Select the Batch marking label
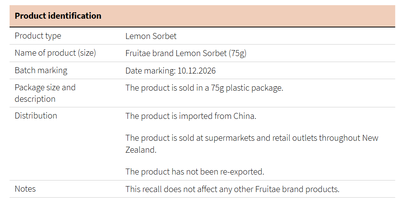 click(x=41, y=70)
